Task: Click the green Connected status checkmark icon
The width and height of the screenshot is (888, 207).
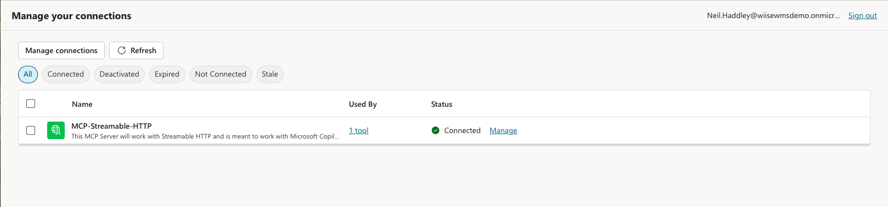Action: point(435,130)
